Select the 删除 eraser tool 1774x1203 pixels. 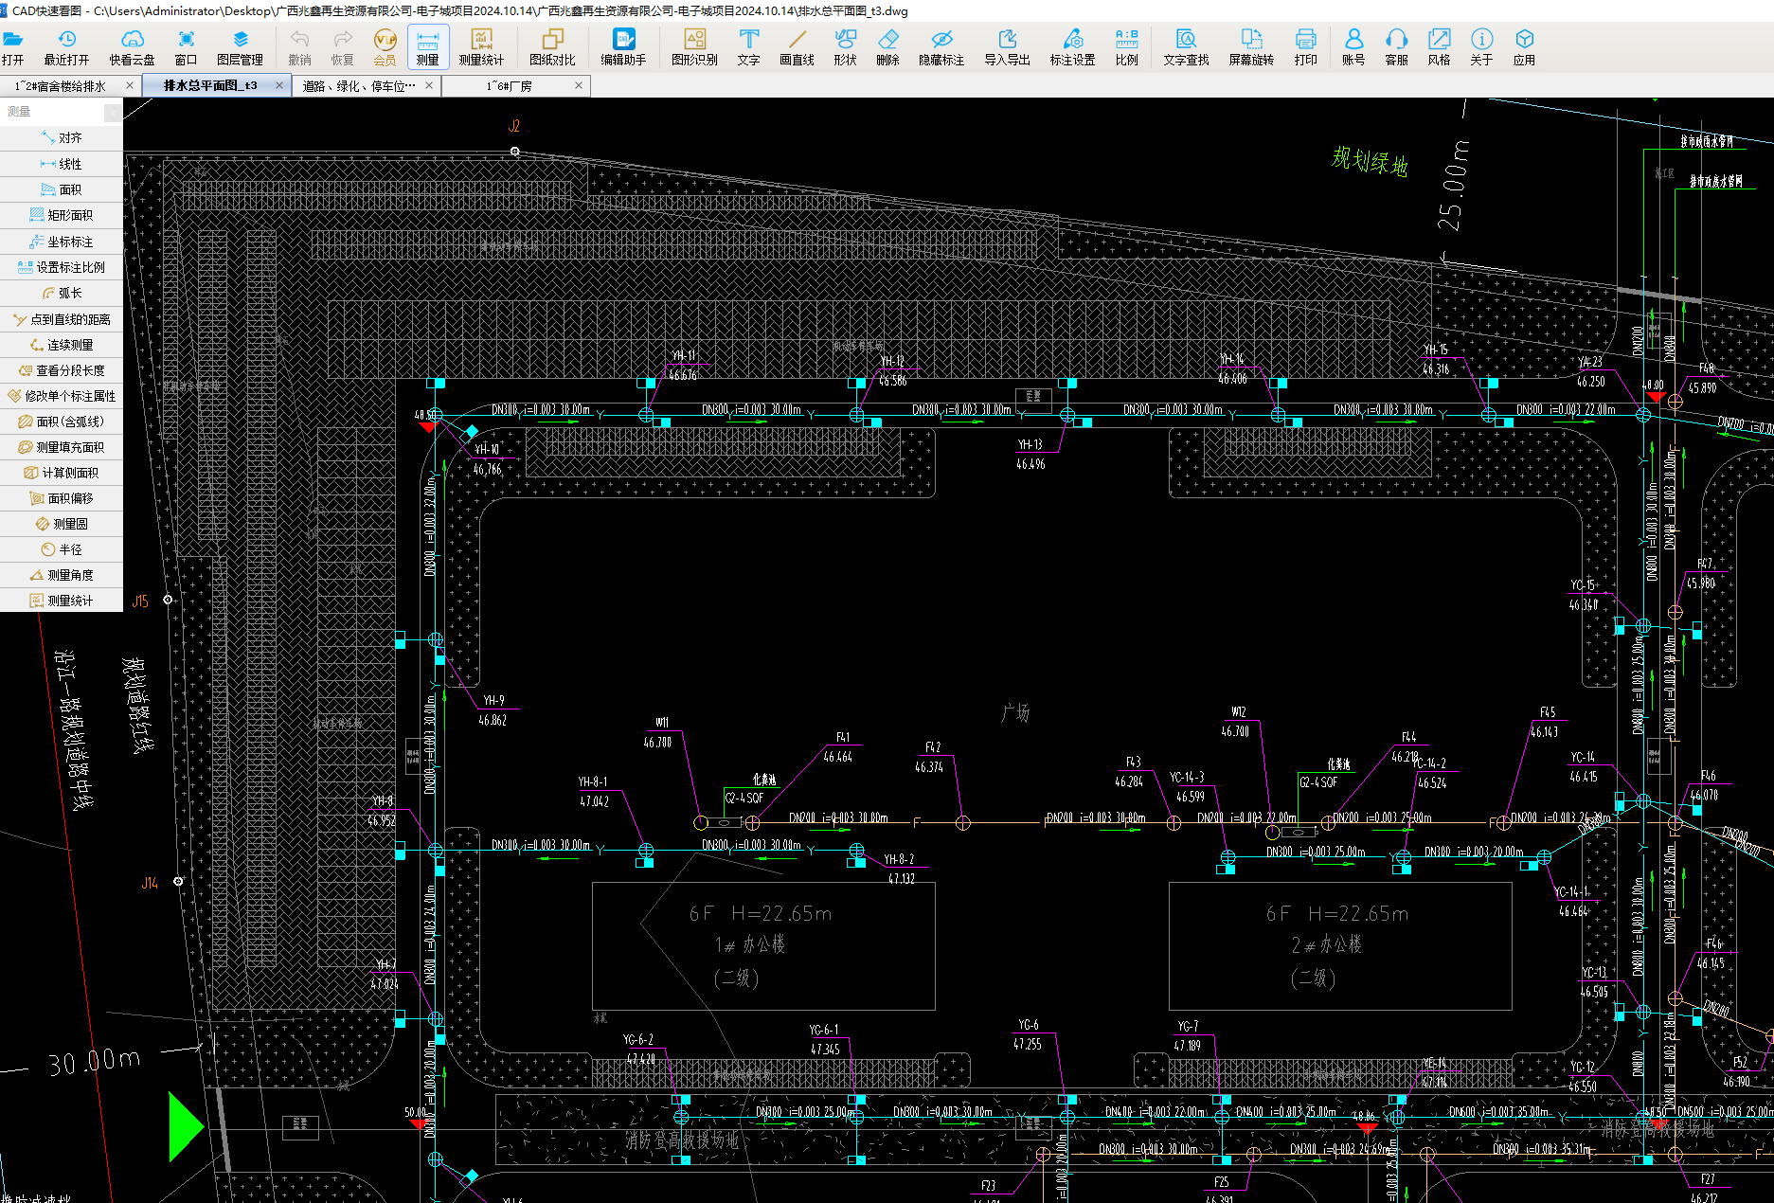pyautogui.click(x=887, y=47)
